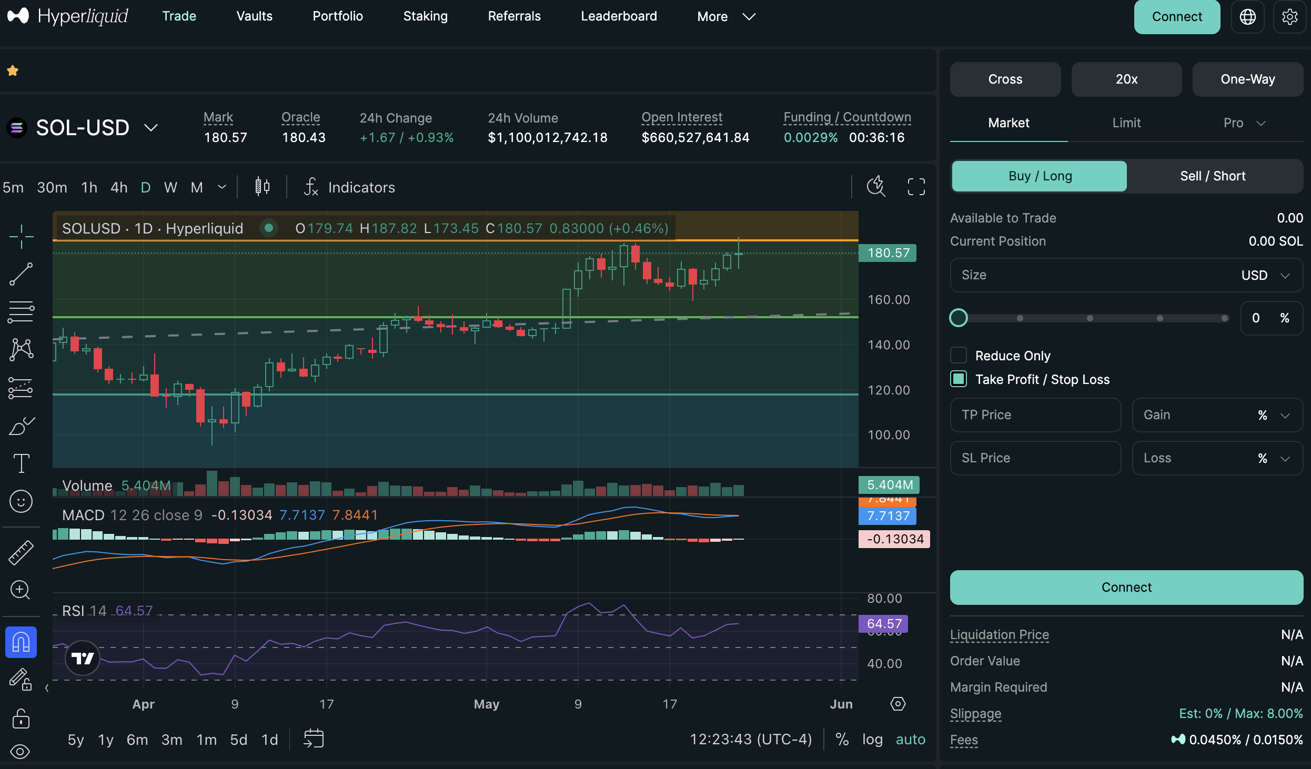The image size is (1311, 769).
Task: Uncheck Take Profit / Stop Loss checkbox
Action: click(x=959, y=379)
